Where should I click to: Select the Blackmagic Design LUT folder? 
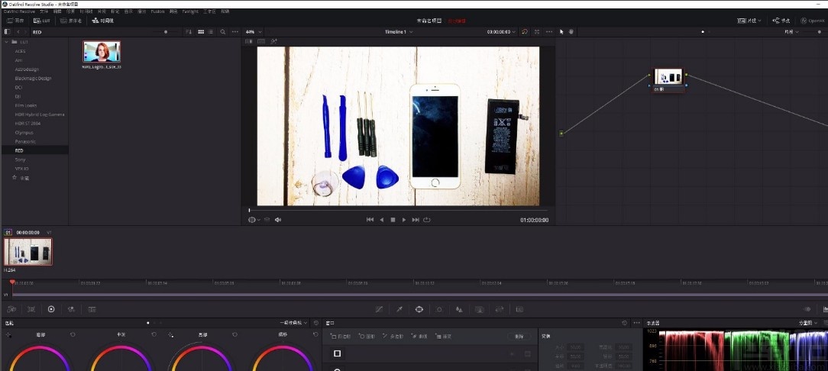pos(34,78)
